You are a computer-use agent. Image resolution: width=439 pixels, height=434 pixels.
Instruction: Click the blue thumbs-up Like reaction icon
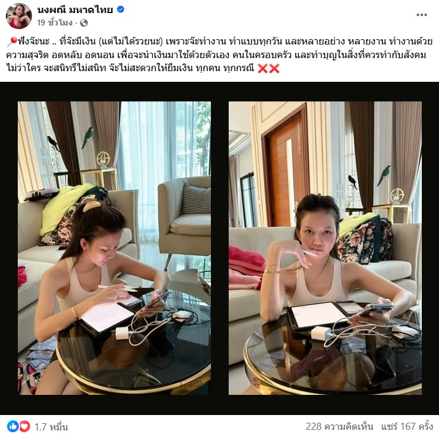point(12,426)
